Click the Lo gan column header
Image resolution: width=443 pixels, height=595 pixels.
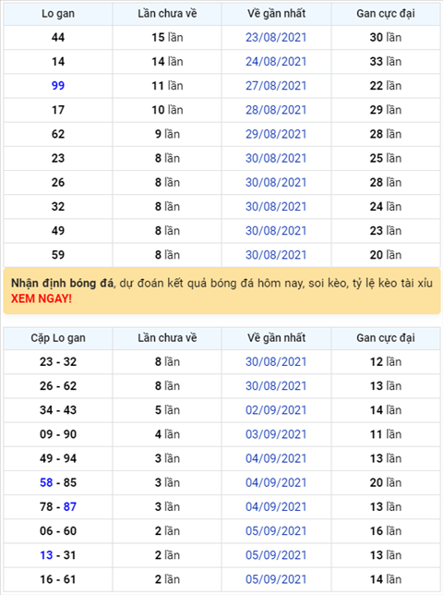point(58,14)
